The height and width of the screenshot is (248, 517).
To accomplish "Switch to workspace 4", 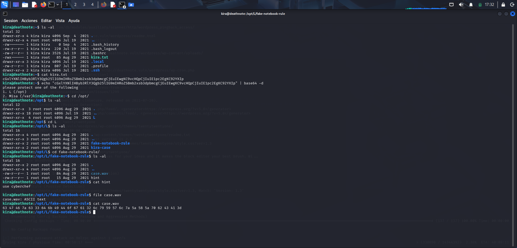I will point(92,5).
